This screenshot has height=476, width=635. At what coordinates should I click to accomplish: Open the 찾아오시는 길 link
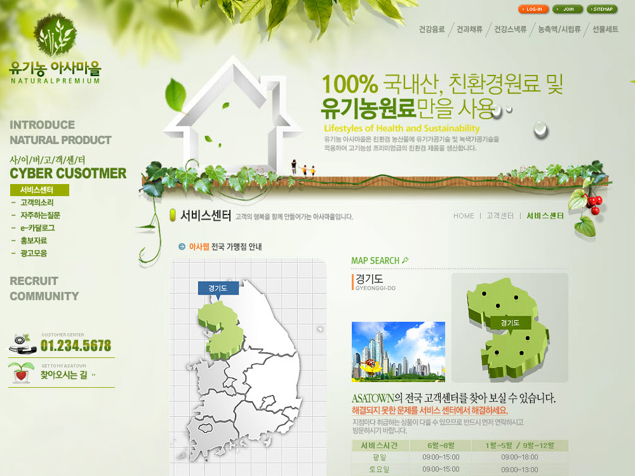(63, 375)
